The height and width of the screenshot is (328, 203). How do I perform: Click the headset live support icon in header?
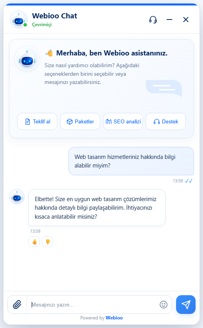(153, 20)
